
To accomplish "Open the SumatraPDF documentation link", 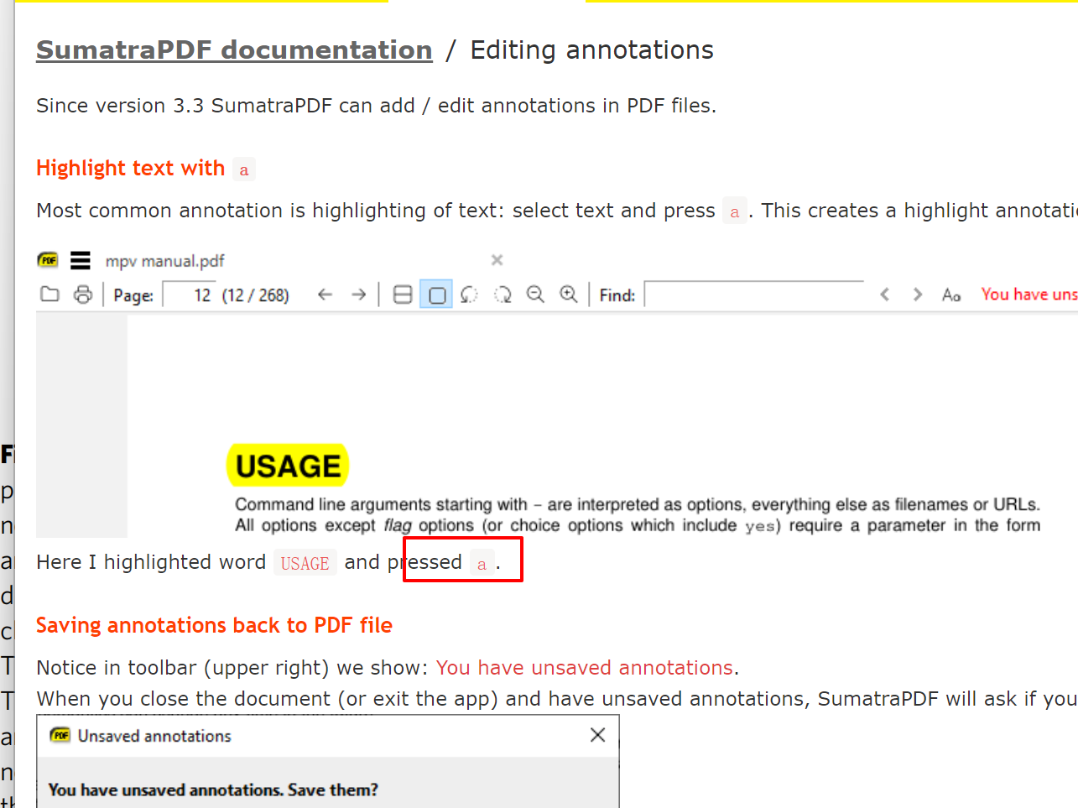I will click(x=234, y=50).
